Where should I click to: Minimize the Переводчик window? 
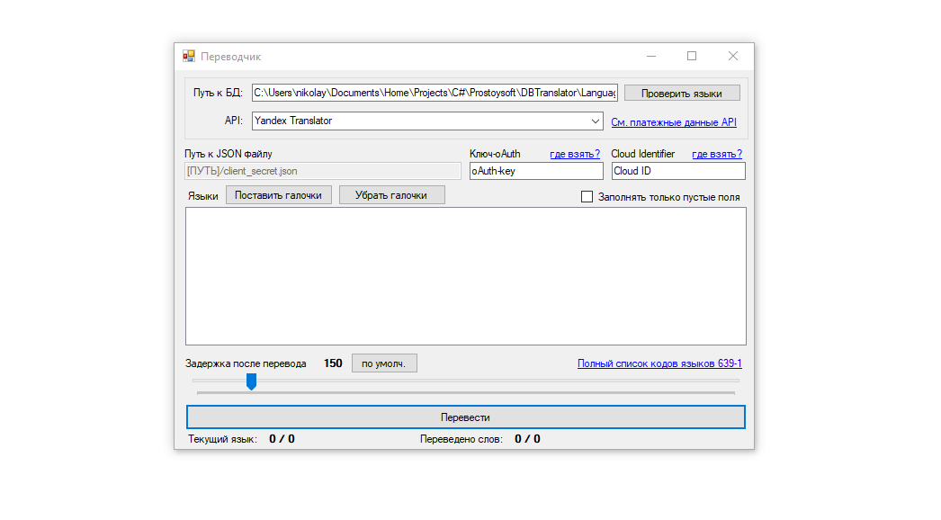click(650, 56)
